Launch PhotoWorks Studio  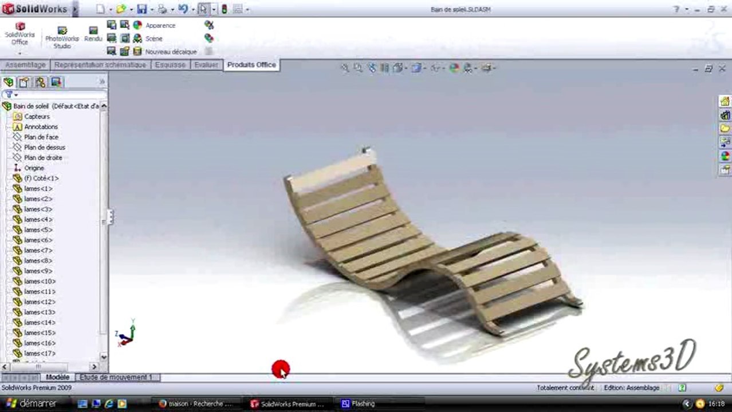[62, 38]
